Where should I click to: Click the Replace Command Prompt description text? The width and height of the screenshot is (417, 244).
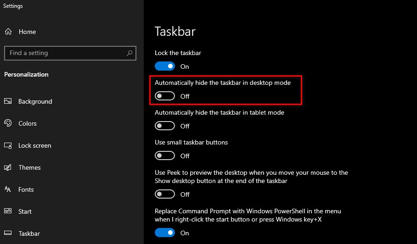248,215
